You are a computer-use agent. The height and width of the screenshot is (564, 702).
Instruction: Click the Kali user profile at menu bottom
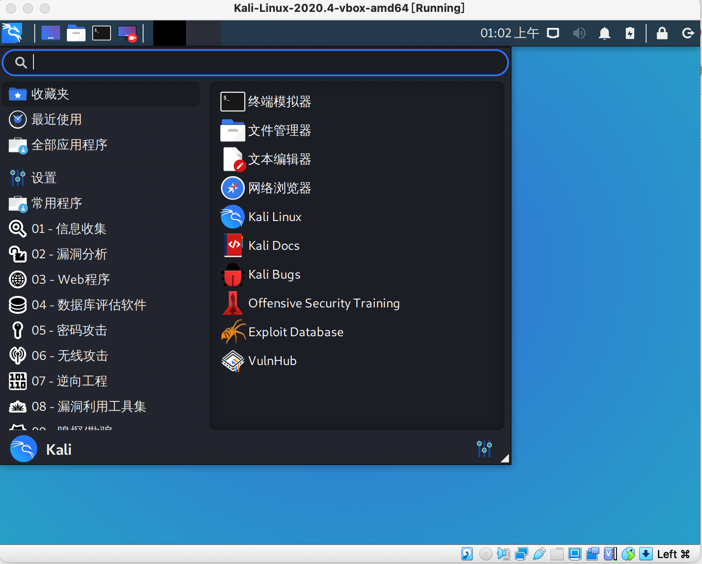41,449
